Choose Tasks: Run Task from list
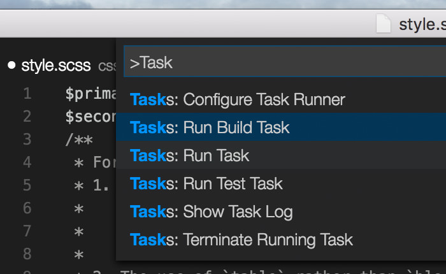The height and width of the screenshot is (274, 446). click(281, 155)
